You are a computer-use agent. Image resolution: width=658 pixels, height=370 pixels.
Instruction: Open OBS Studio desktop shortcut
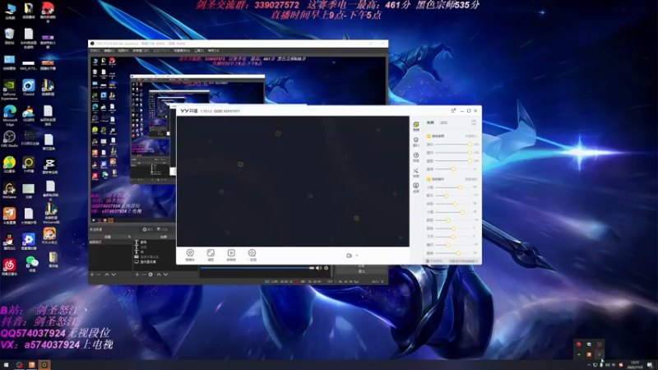pos(9,139)
